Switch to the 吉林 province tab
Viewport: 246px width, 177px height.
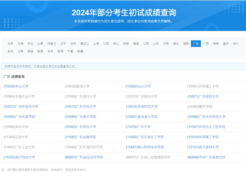(x=73, y=44)
